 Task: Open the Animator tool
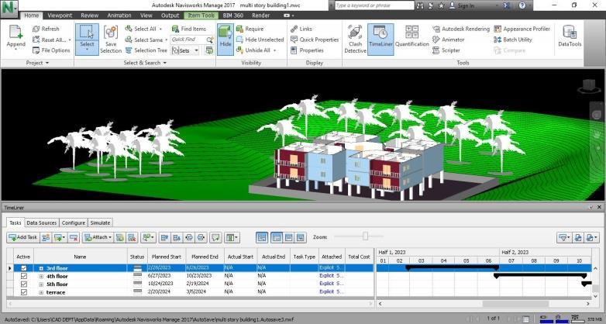pyautogui.click(x=449, y=40)
